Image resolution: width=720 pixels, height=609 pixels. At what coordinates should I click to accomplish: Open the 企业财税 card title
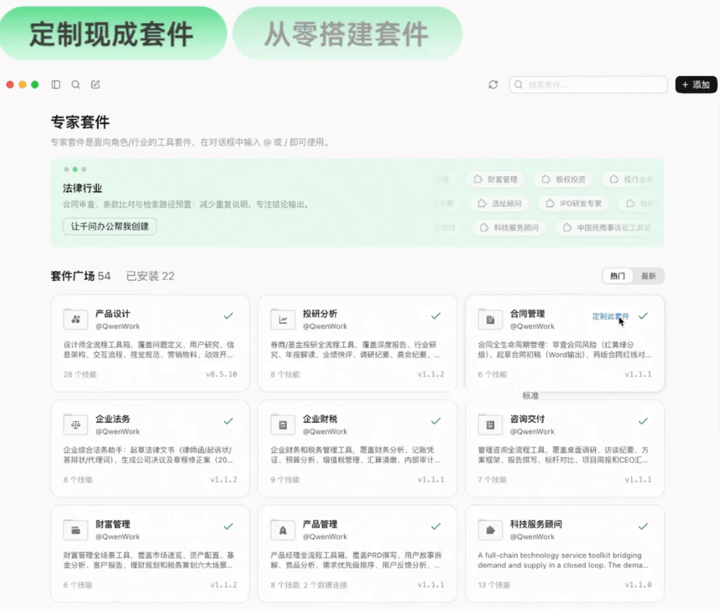pyautogui.click(x=320, y=419)
